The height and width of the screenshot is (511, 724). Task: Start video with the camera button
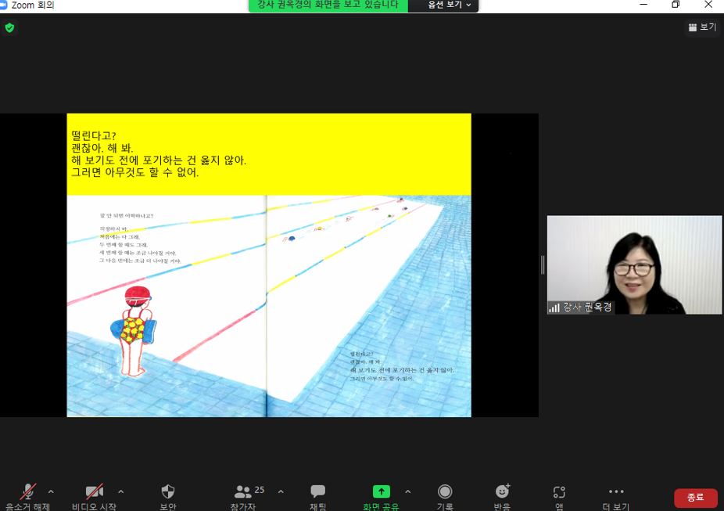click(x=95, y=492)
